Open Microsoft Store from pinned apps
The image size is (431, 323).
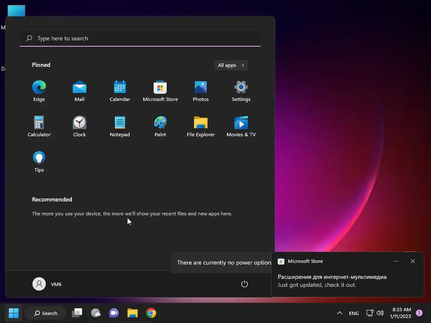click(x=160, y=91)
